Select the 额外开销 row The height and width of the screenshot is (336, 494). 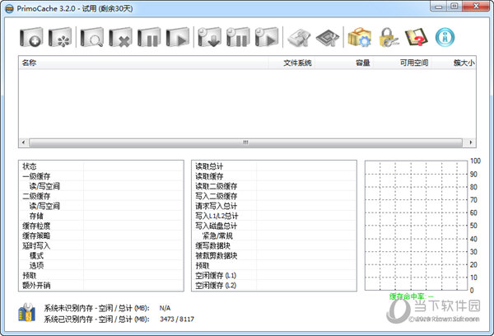pyautogui.click(x=101, y=285)
